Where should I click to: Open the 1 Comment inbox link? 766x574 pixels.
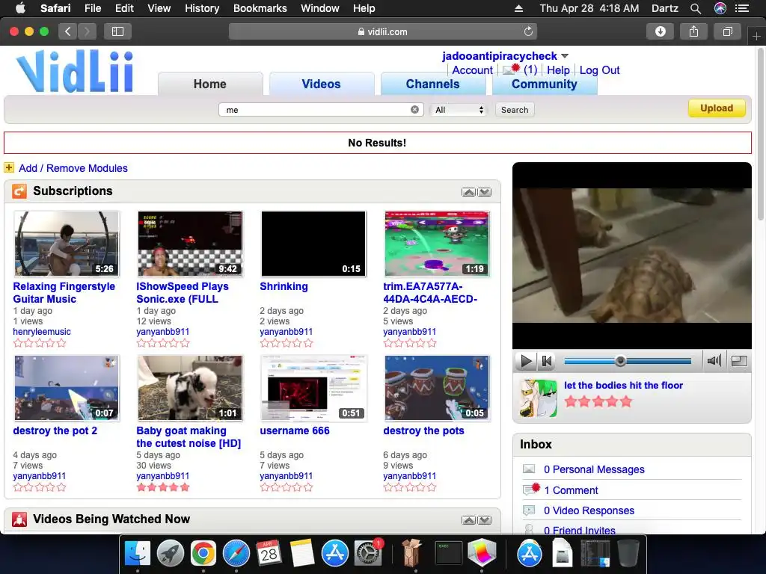pyautogui.click(x=571, y=490)
